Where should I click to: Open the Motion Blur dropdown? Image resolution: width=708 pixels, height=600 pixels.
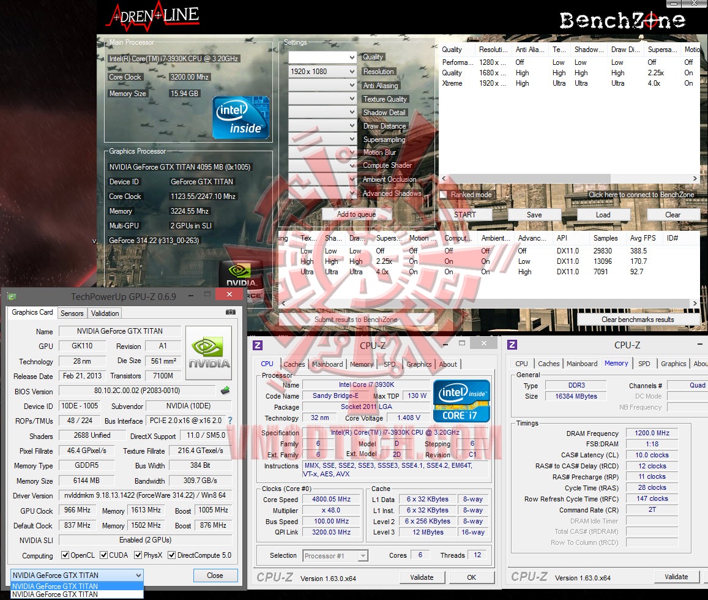click(323, 152)
